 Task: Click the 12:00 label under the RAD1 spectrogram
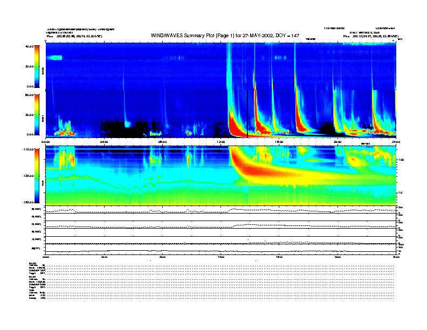tap(221, 142)
